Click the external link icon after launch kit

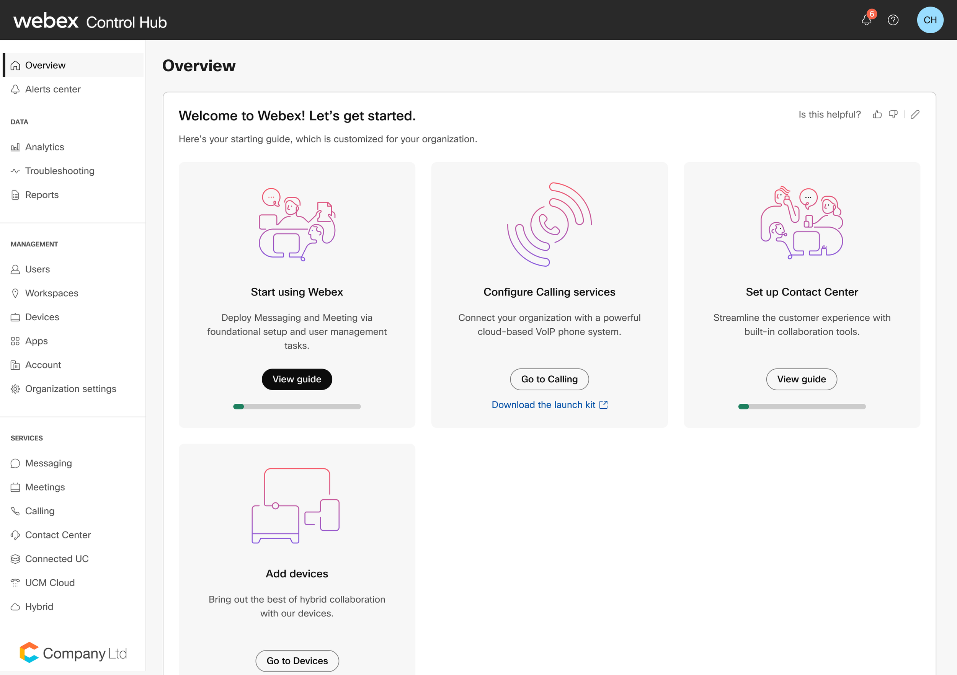coord(604,404)
